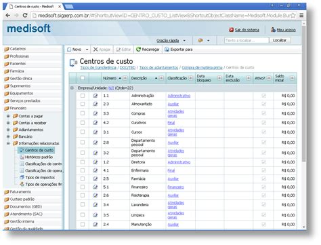Open the Tipos de transferência breadcrumb link
321x245 pixels.
tap(98, 68)
